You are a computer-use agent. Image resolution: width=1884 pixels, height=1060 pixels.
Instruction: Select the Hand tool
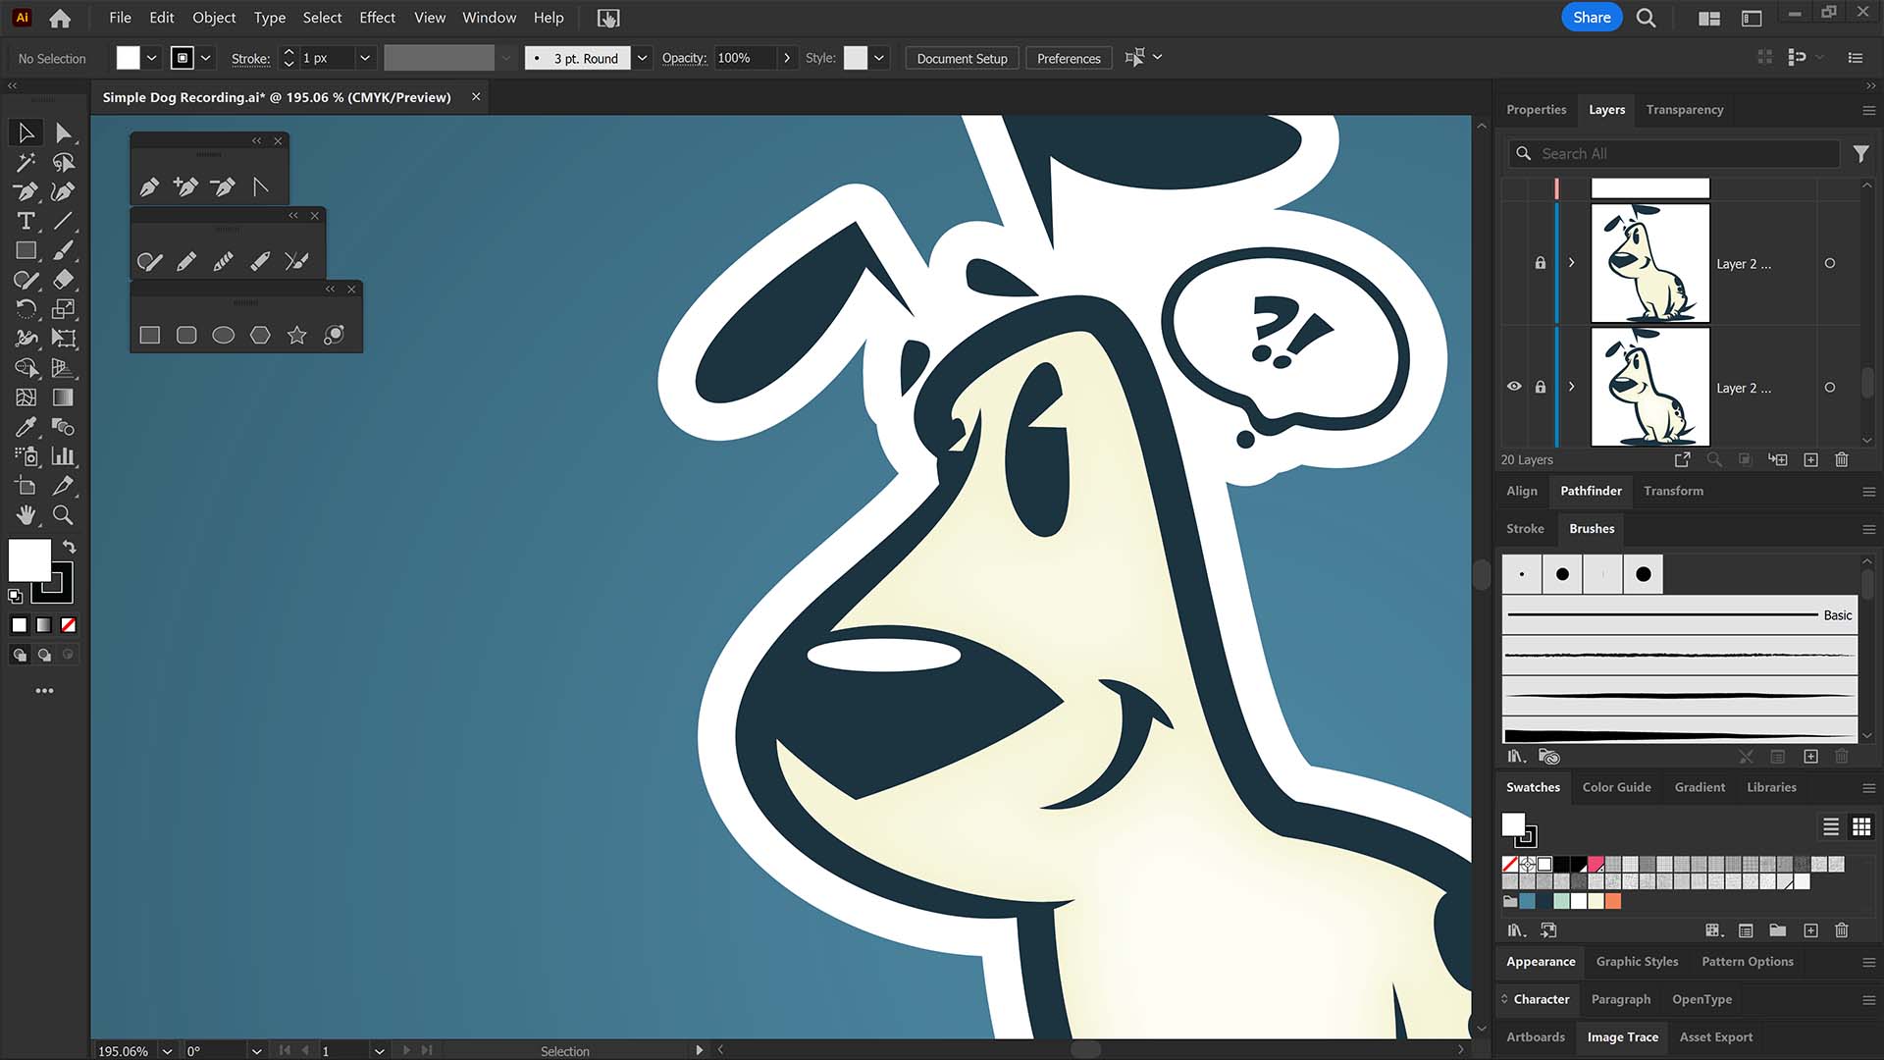click(26, 515)
